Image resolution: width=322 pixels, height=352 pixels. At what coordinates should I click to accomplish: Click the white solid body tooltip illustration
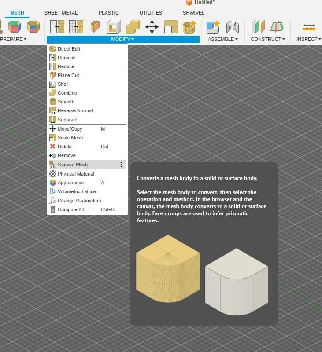pos(237,282)
